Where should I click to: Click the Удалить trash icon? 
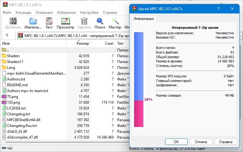[84, 21]
